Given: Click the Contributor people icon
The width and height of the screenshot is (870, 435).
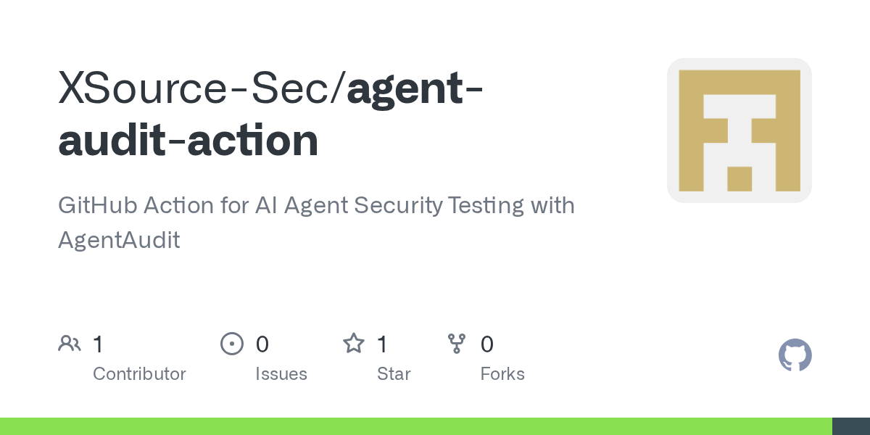Looking at the screenshot, I should tap(70, 344).
